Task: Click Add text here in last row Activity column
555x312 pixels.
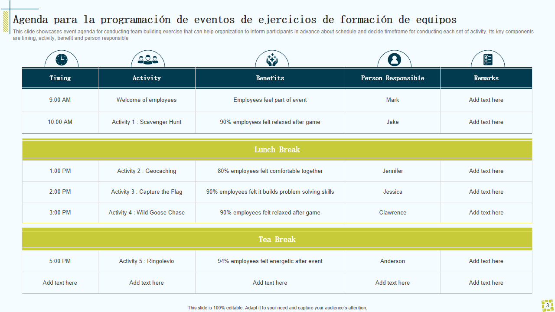Action: tap(147, 283)
